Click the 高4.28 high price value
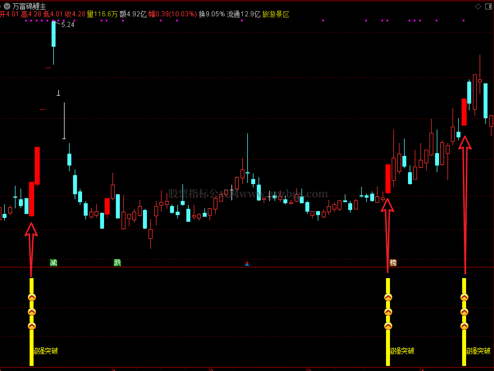Viewport: 494px width, 371px height. coord(31,14)
